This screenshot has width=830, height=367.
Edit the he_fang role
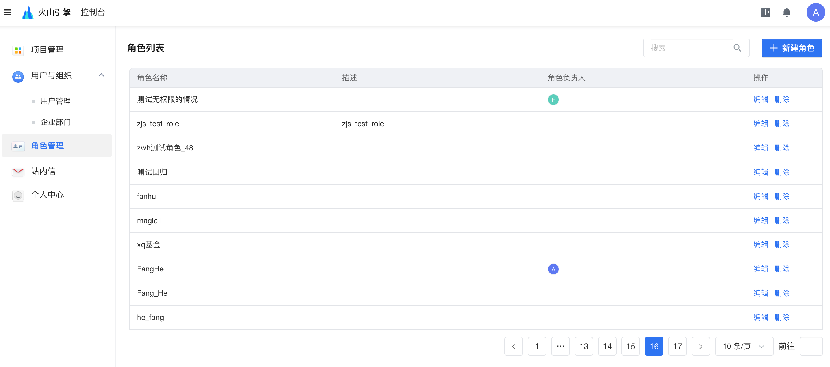coord(761,317)
